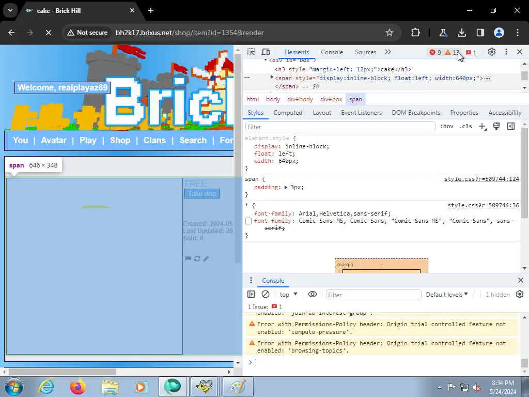Toggle the device toolbar icon
Image resolution: width=529 pixels, height=397 pixels.
click(266, 52)
